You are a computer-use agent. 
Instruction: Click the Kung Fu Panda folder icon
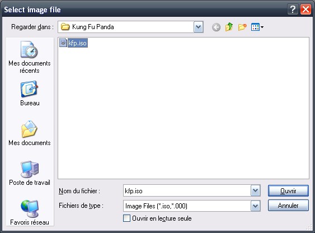pyautogui.click(x=65, y=27)
